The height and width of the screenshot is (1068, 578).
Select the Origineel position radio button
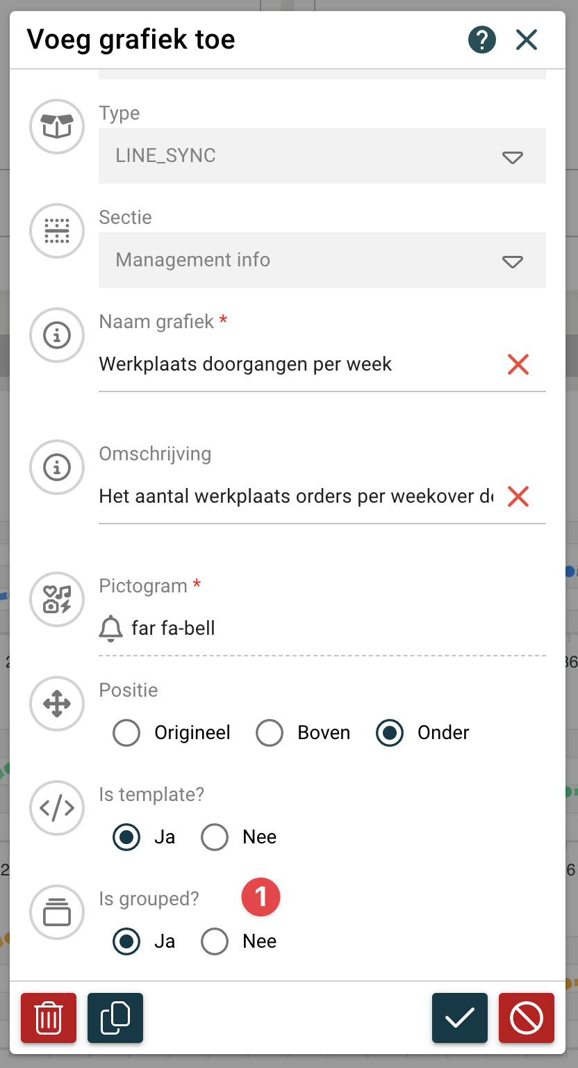[126, 733]
